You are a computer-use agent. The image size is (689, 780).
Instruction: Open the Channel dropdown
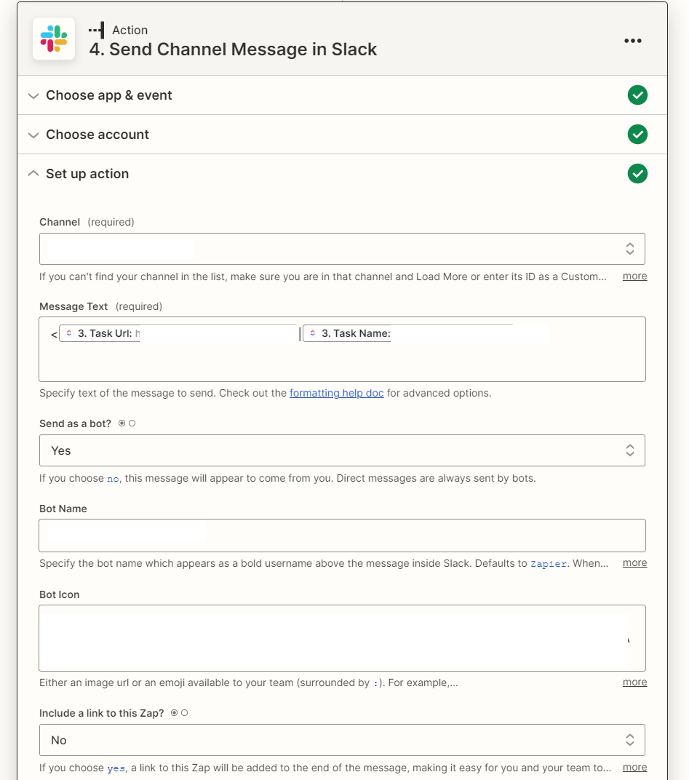(342, 249)
